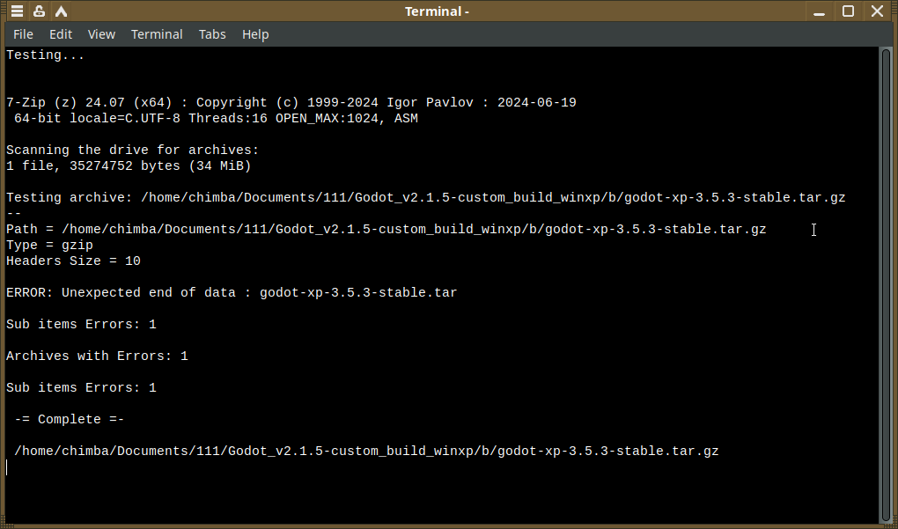Click the 7-Zip version copyright line
The image size is (898, 529).
click(291, 102)
